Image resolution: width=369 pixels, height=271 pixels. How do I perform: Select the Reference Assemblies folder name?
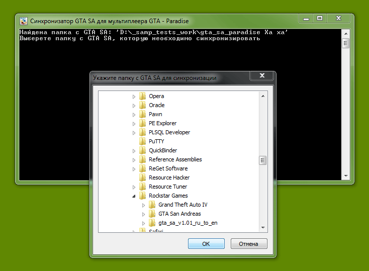(x=175, y=159)
